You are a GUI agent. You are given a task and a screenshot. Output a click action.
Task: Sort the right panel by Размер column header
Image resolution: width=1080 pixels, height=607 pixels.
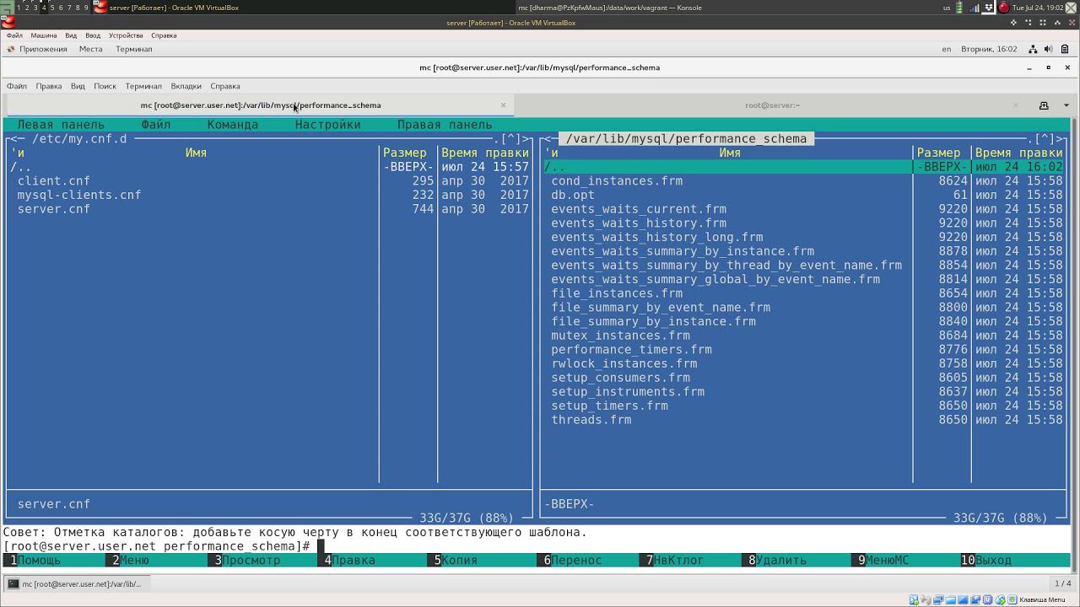pyautogui.click(x=939, y=153)
